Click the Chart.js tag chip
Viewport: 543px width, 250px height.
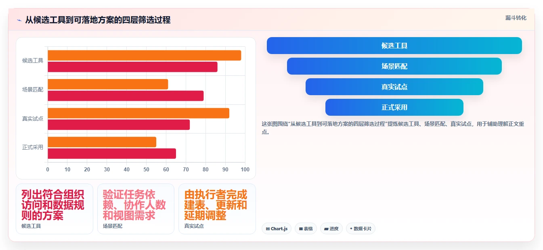point(277,229)
